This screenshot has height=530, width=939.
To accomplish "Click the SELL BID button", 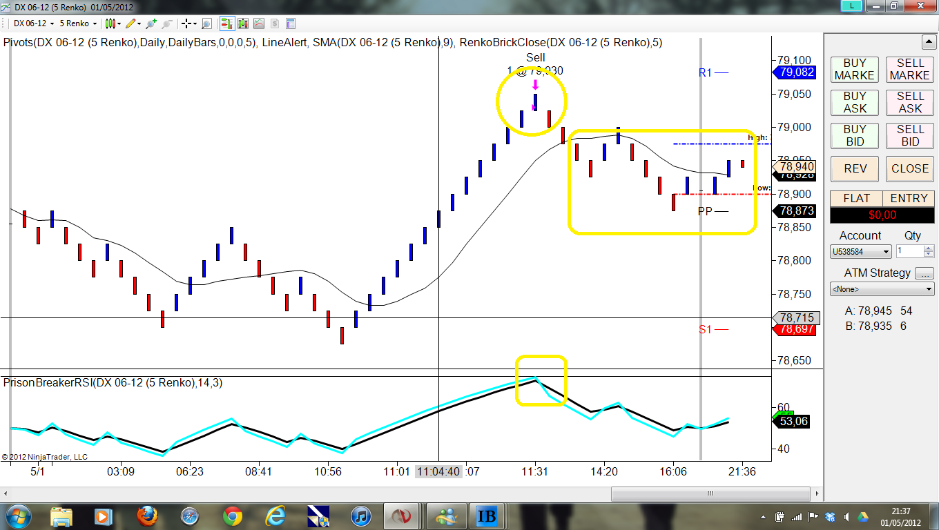I will point(910,135).
